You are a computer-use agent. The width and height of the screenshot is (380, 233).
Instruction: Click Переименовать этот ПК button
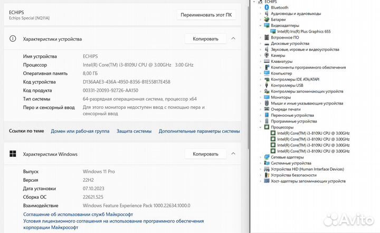coord(206,15)
